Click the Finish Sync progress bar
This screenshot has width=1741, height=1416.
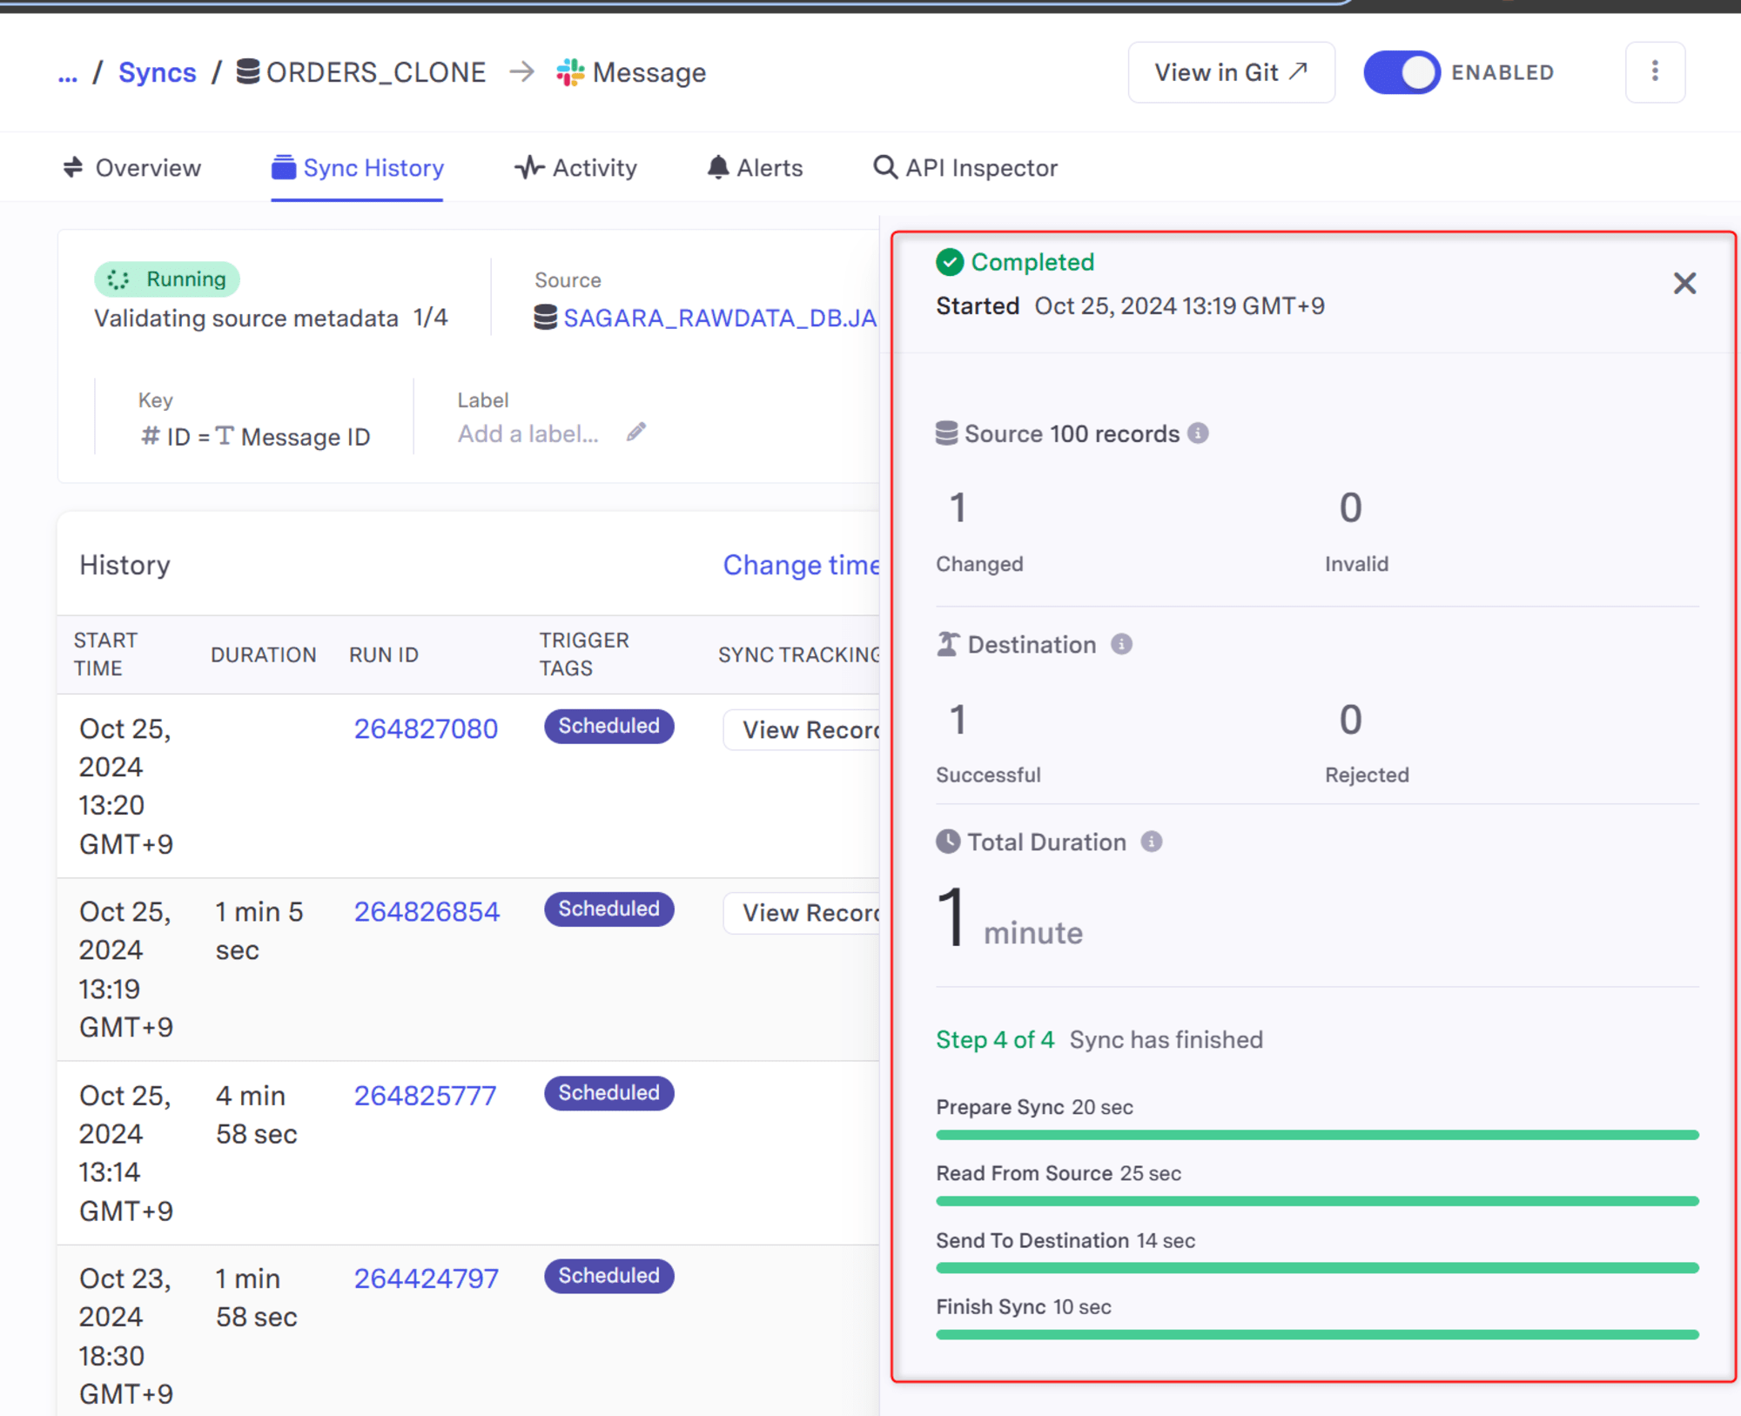click(1317, 1334)
